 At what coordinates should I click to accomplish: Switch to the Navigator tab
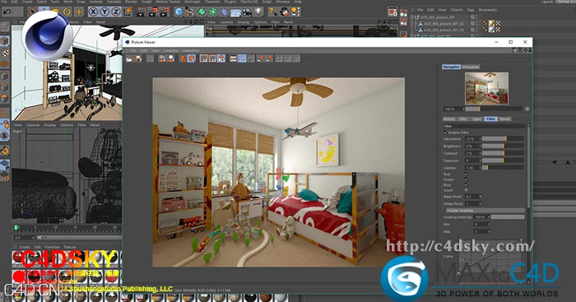pos(451,67)
